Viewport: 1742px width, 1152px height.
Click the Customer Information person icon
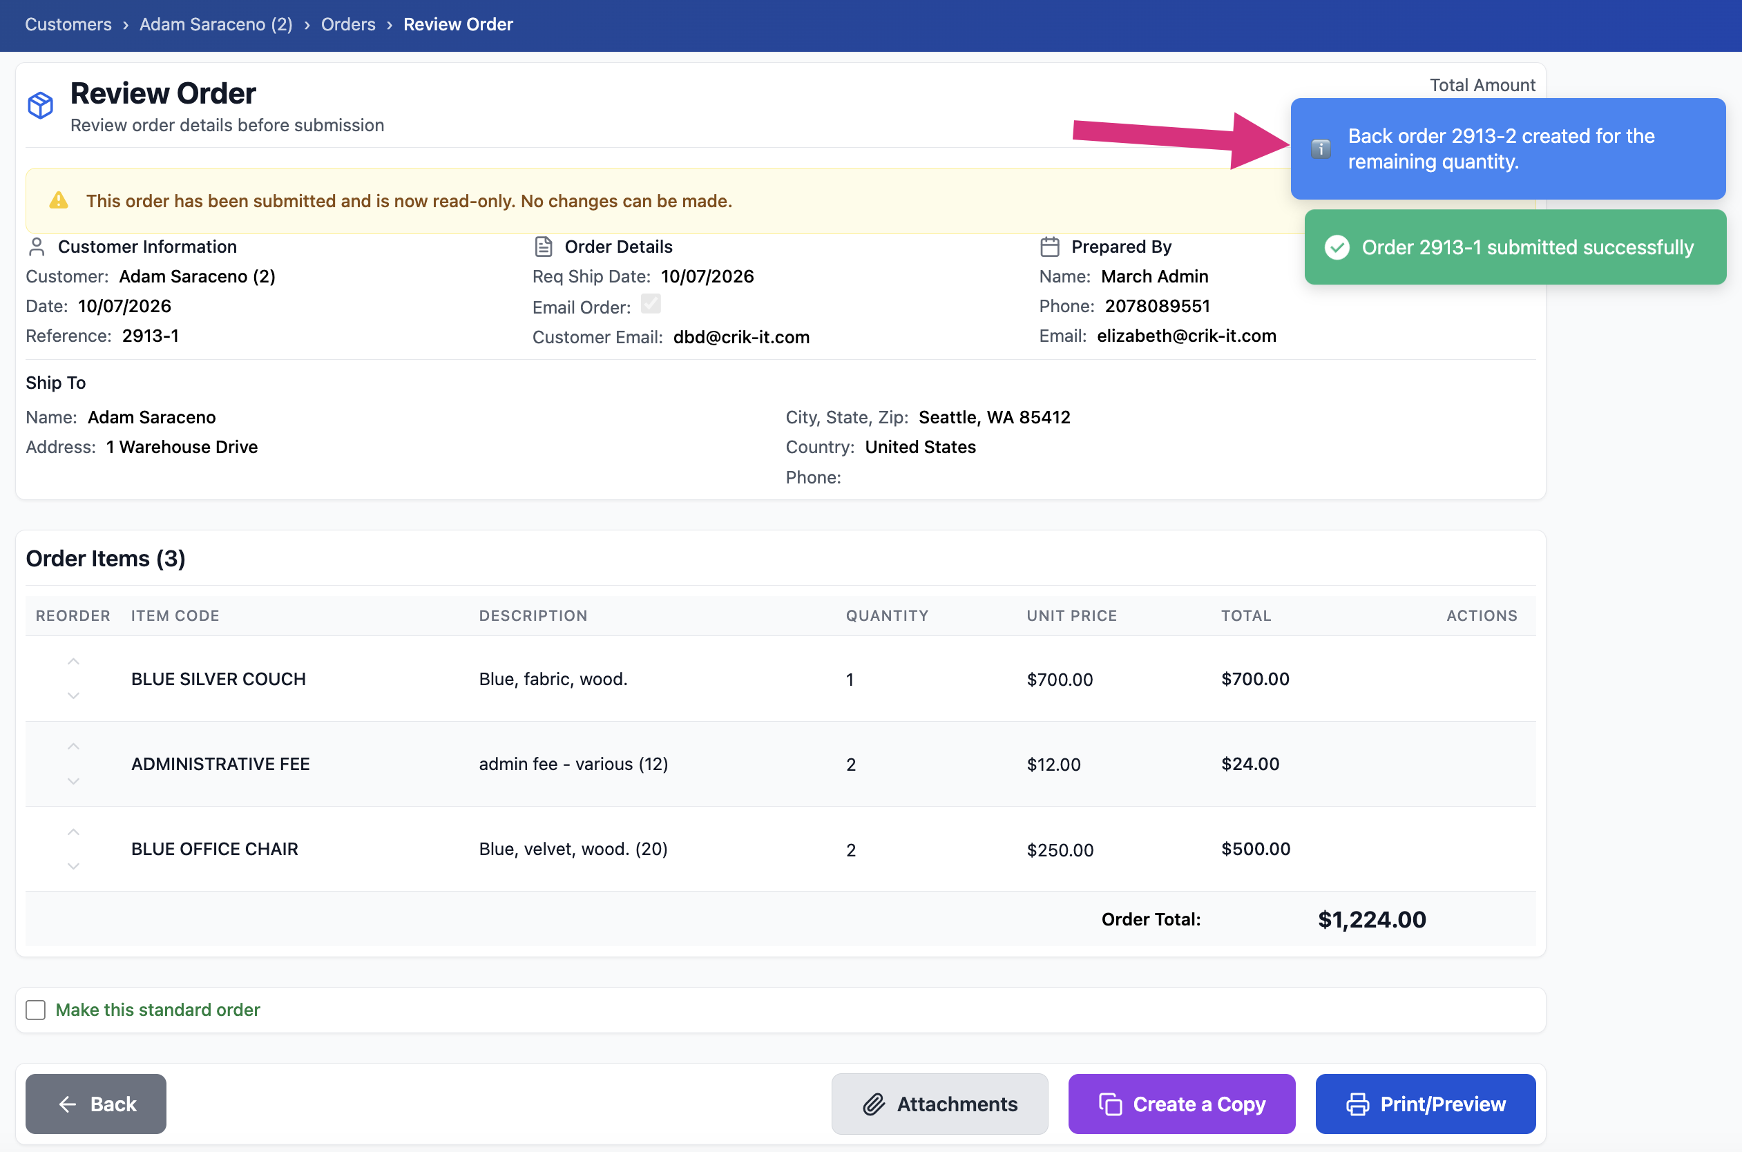(x=37, y=247)
